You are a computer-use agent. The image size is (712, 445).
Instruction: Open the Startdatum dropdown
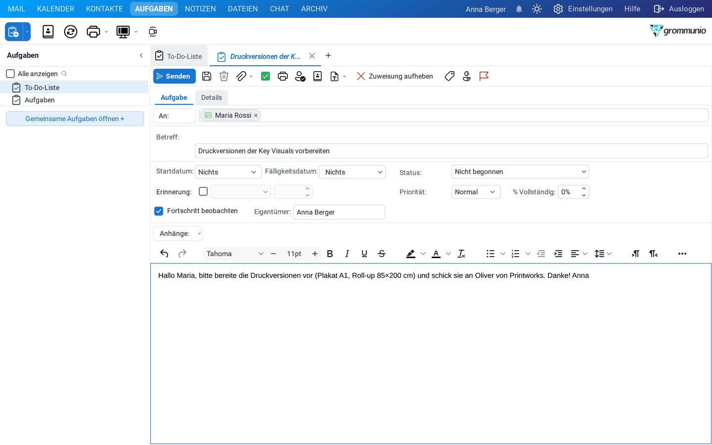228,172
